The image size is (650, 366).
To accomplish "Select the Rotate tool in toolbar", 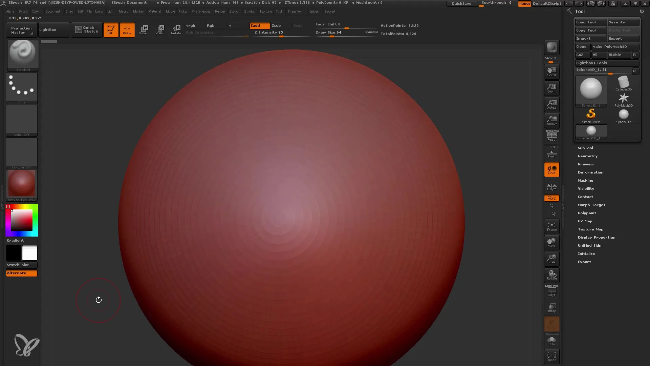I will 176,29.
